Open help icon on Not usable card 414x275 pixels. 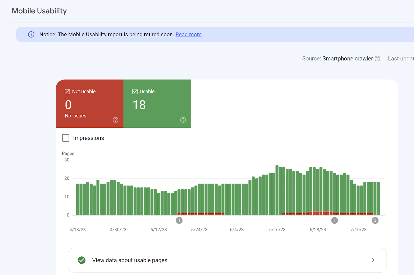click(115, 120)
